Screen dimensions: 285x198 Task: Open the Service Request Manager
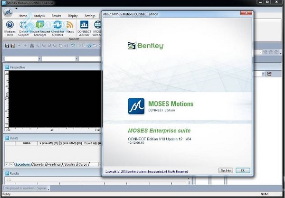pos(40,28)
